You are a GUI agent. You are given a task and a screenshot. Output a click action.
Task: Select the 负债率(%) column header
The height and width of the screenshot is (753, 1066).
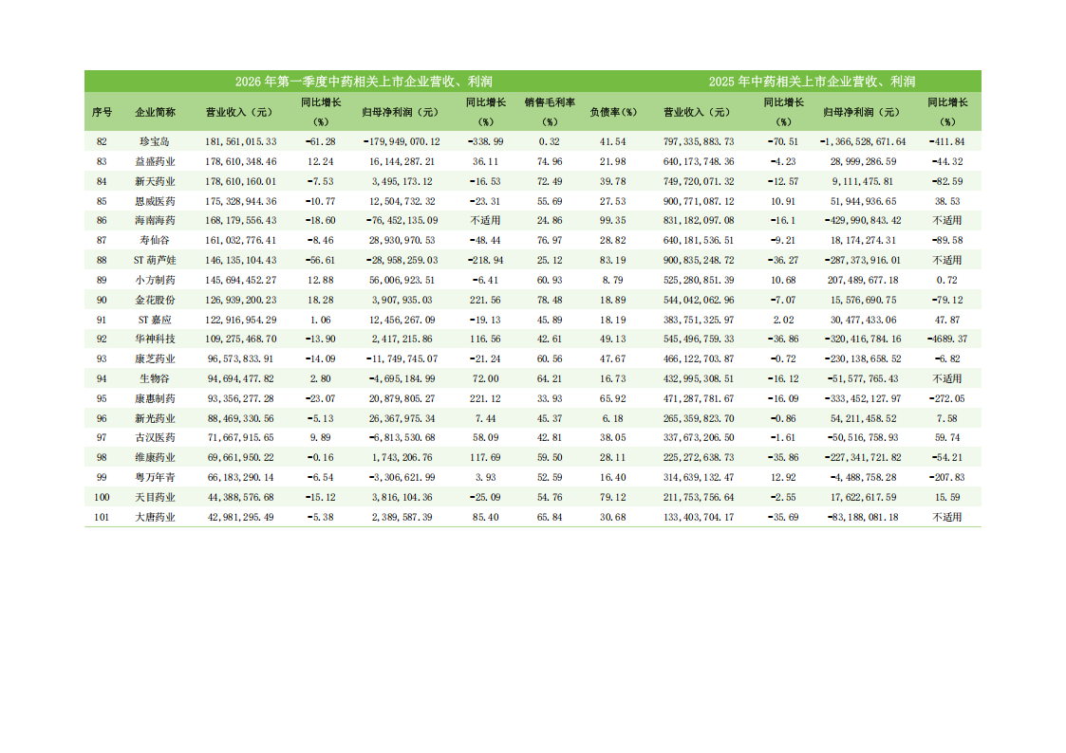[612, 112]
